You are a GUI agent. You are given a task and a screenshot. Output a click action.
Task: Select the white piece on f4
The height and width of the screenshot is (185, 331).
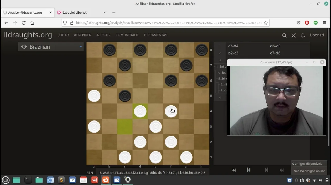(x=171, y=111)
